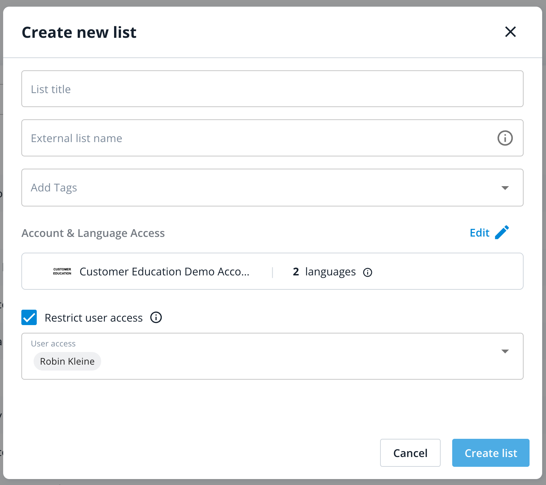Focus the External list name field
546x485 pixels.
click(259, 138)
